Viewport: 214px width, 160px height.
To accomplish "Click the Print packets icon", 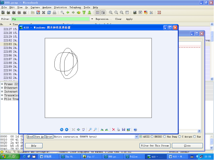I will click(54, 13).
